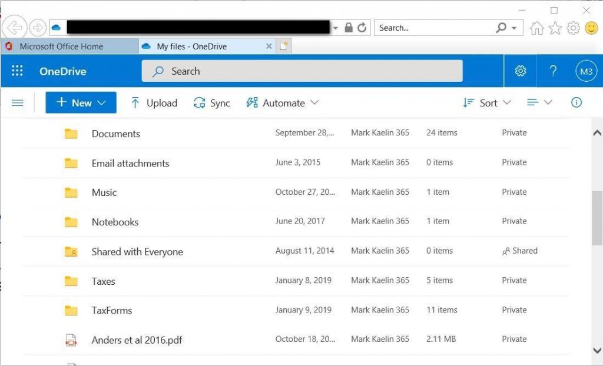Click the OneDrive help question mark
The height and width of the screenshot is (366, 603).
click(x=552, y=71)
